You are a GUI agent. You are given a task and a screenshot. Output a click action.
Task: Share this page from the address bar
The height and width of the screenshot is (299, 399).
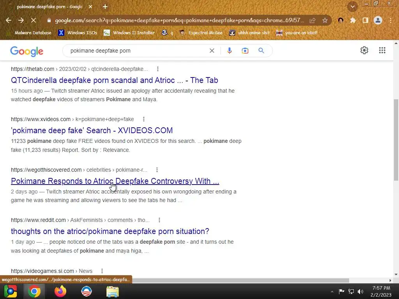(x=312, y=20)
